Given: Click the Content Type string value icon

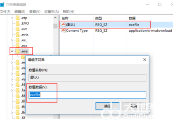Looking at the screenshot, I should pyautogui.click(x=63, y=30).
